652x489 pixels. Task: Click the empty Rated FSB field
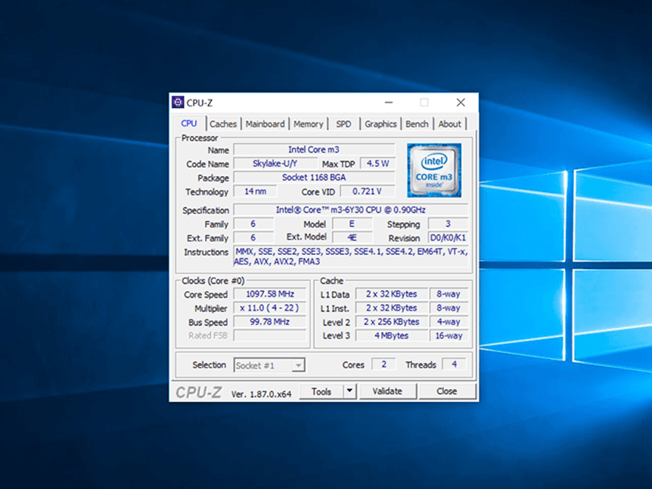270,336
